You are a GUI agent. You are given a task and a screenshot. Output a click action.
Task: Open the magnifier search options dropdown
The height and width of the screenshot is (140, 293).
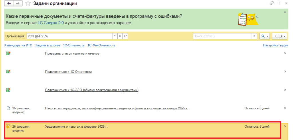pyautogui.click(x=265, y=36)
